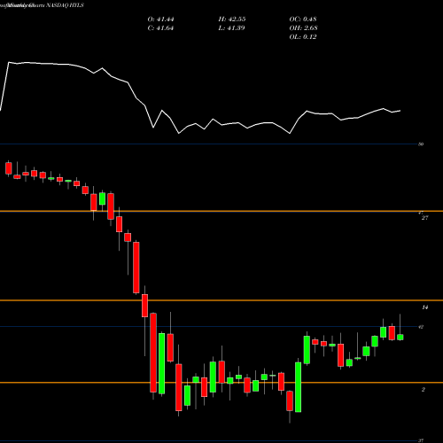Click the 42 price axis label
The width and height of the screenshot is (443, 443).
[x=421, y=327]
